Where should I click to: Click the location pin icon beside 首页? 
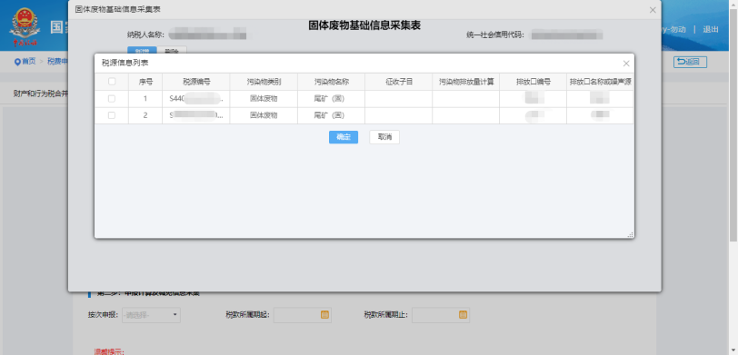[18, 62]
